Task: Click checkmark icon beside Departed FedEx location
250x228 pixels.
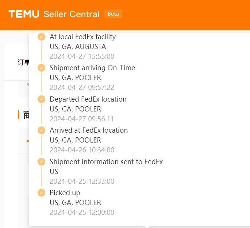Action: pos(42,99)
